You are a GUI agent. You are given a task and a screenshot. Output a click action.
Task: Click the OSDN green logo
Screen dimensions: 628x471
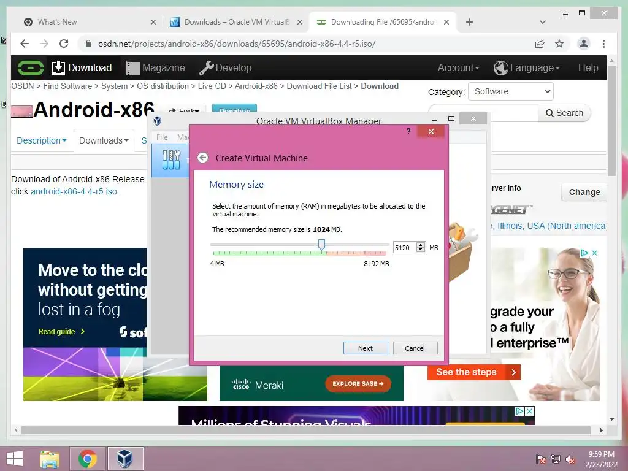[31, 67]
